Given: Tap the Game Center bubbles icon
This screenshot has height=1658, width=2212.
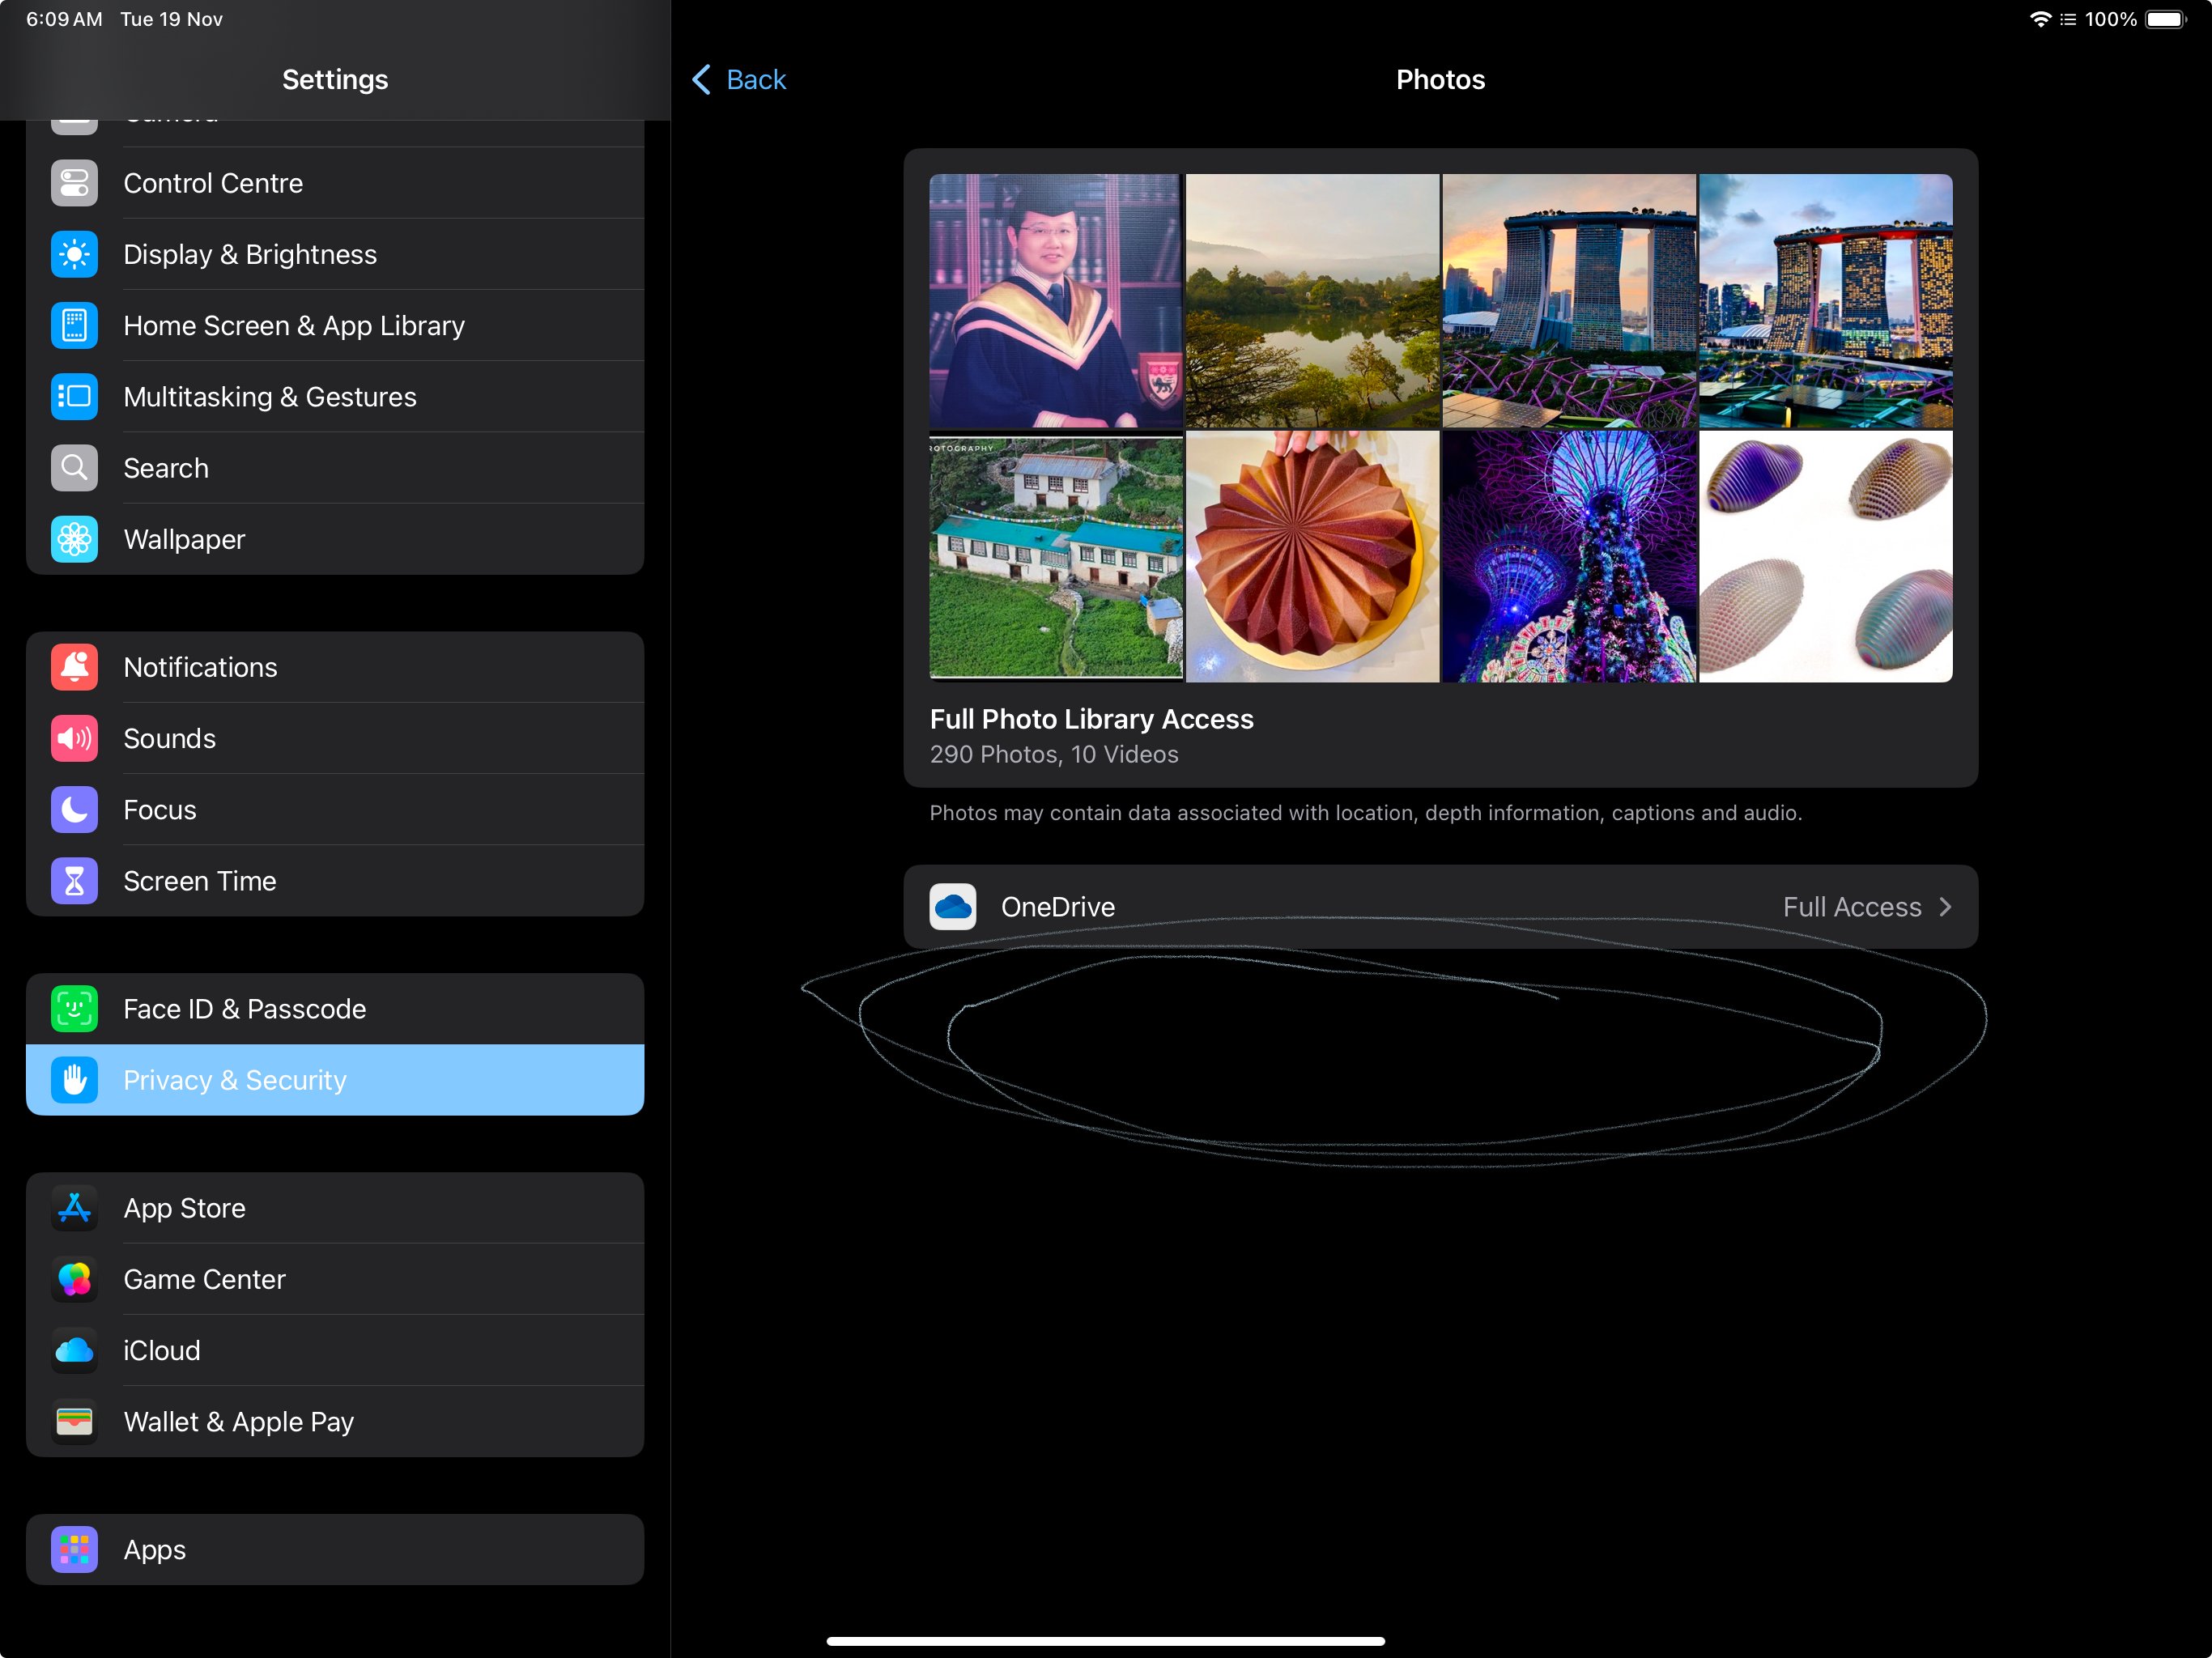Looking at the screenshot, I should tap(74, 1279).
